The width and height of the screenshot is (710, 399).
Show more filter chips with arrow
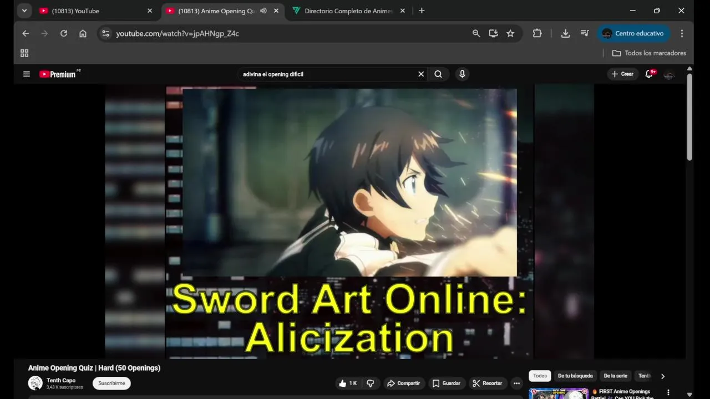click(x=662, y=376)
